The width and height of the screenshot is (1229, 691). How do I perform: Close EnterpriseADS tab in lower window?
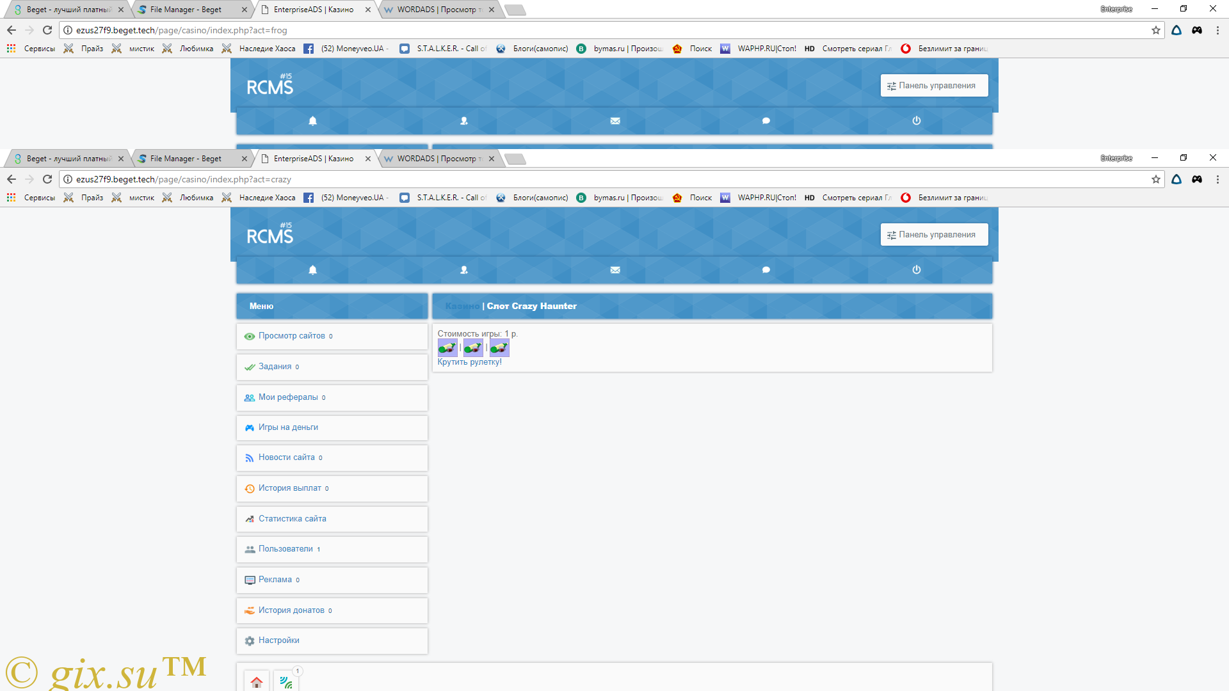[368, 159]
